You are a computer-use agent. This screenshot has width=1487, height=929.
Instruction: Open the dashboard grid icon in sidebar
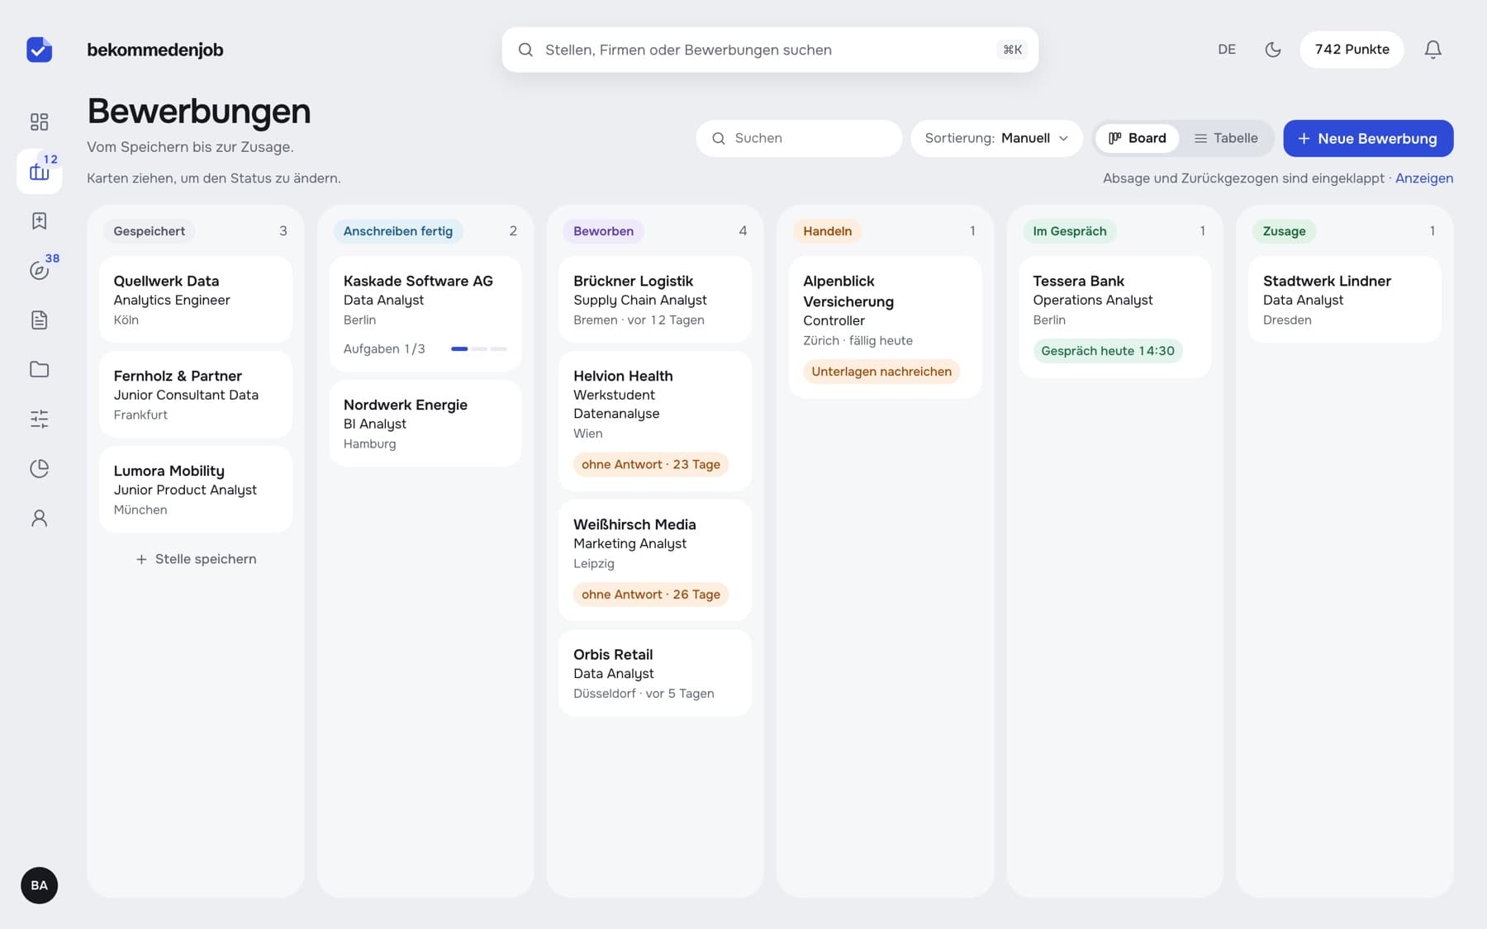[39, 122]
